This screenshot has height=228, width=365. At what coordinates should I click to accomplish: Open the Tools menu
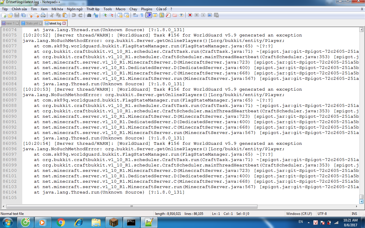pyautogui.click(x=108, y=9)
